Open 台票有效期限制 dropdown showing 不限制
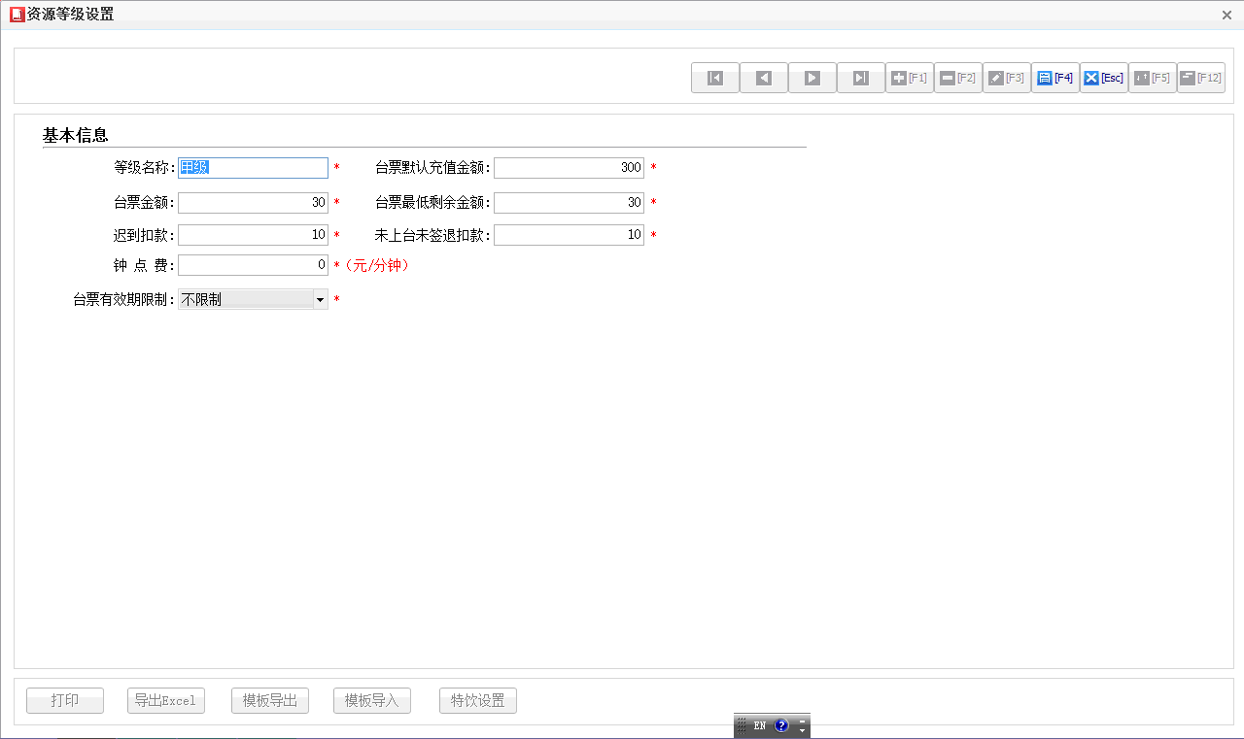 coord(253,300)
